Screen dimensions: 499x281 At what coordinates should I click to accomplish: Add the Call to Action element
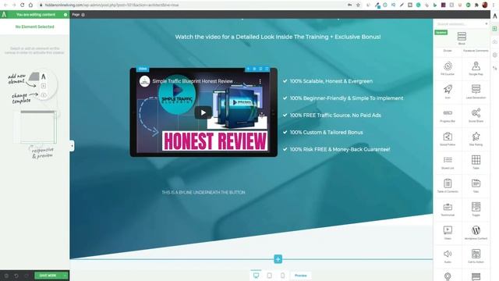pos(476,256)
